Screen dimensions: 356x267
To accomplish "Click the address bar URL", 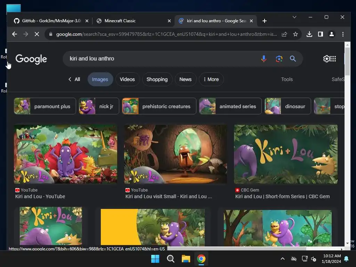I will coord(167,34).
